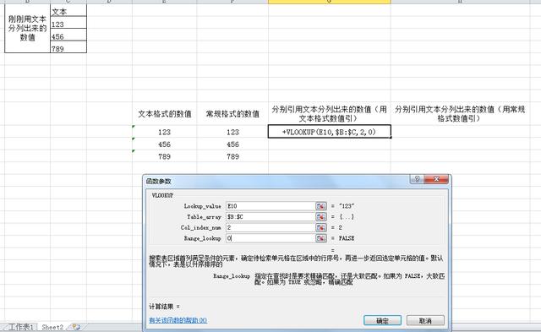
Task: Select the 文本 header cell in top table
Action: [x=68, y=11]
